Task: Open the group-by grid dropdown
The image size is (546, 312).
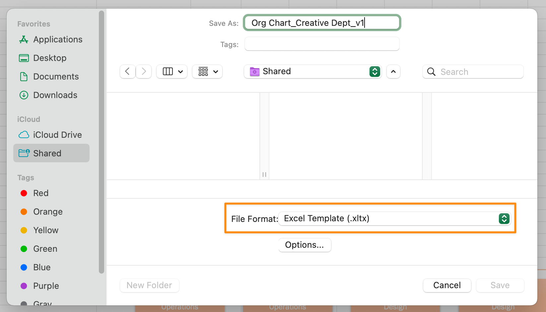Action: (207, 72)
